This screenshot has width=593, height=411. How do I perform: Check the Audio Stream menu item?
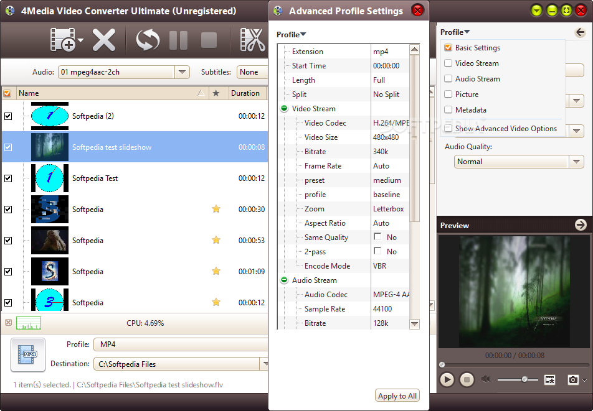click(x=448, y=78)
